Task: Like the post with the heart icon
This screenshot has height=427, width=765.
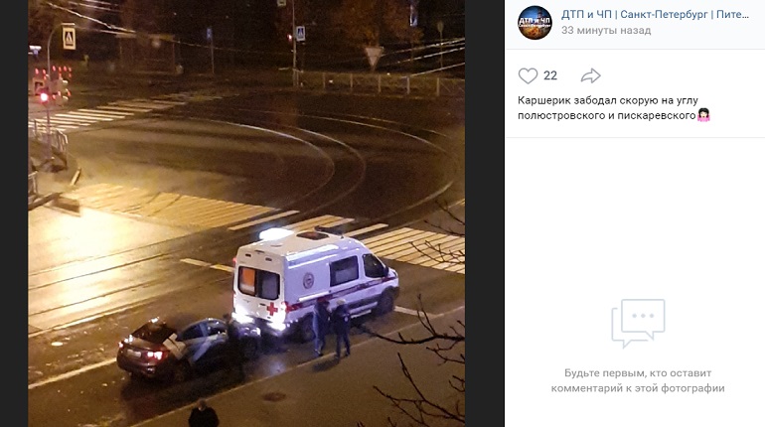Action: pos(528,75)
